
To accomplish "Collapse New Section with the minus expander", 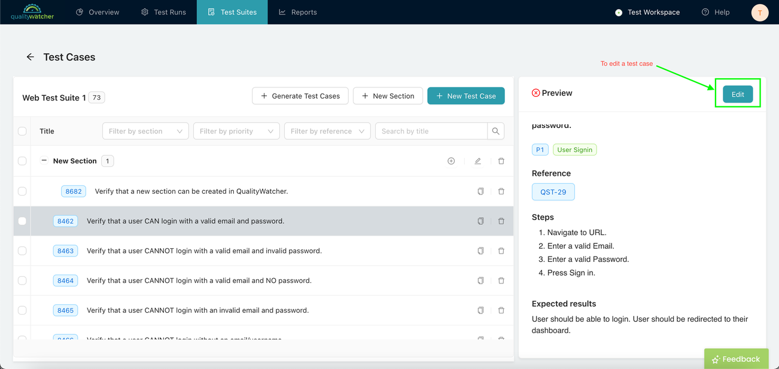I will click(x=44, y=161).
